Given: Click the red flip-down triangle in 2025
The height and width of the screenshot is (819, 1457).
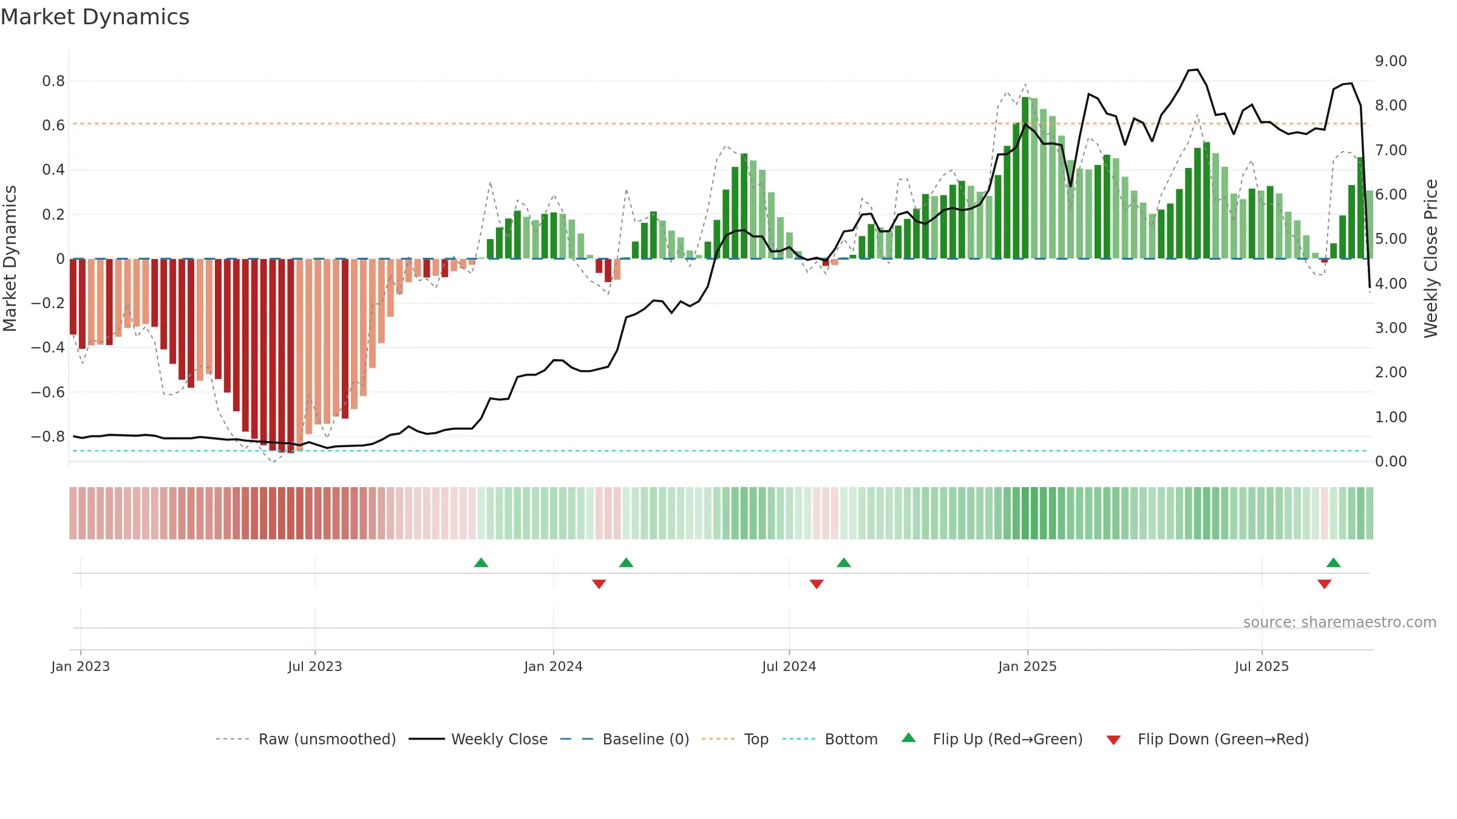Looking at the screenshot, I should (x=1325, y=584).
